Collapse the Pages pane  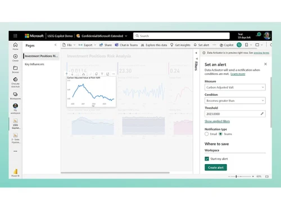point(56,45)
